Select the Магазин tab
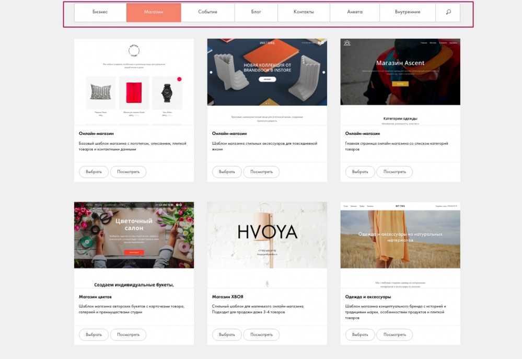522x359 pixels. 154,12
